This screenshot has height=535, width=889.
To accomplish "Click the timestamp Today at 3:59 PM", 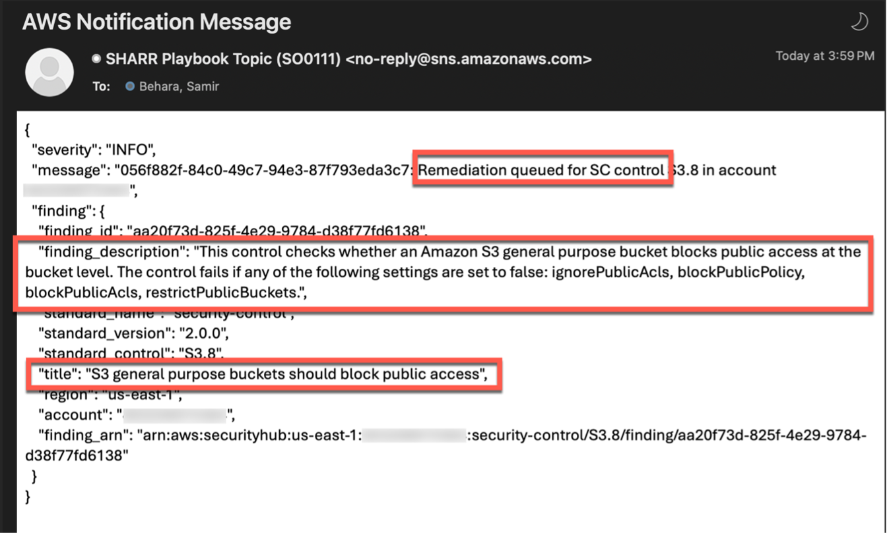I will tap(824, 56).
